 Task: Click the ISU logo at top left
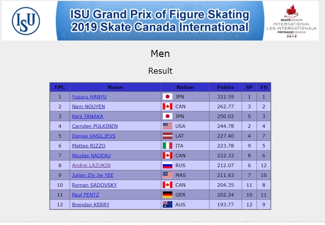pos(26,21)
